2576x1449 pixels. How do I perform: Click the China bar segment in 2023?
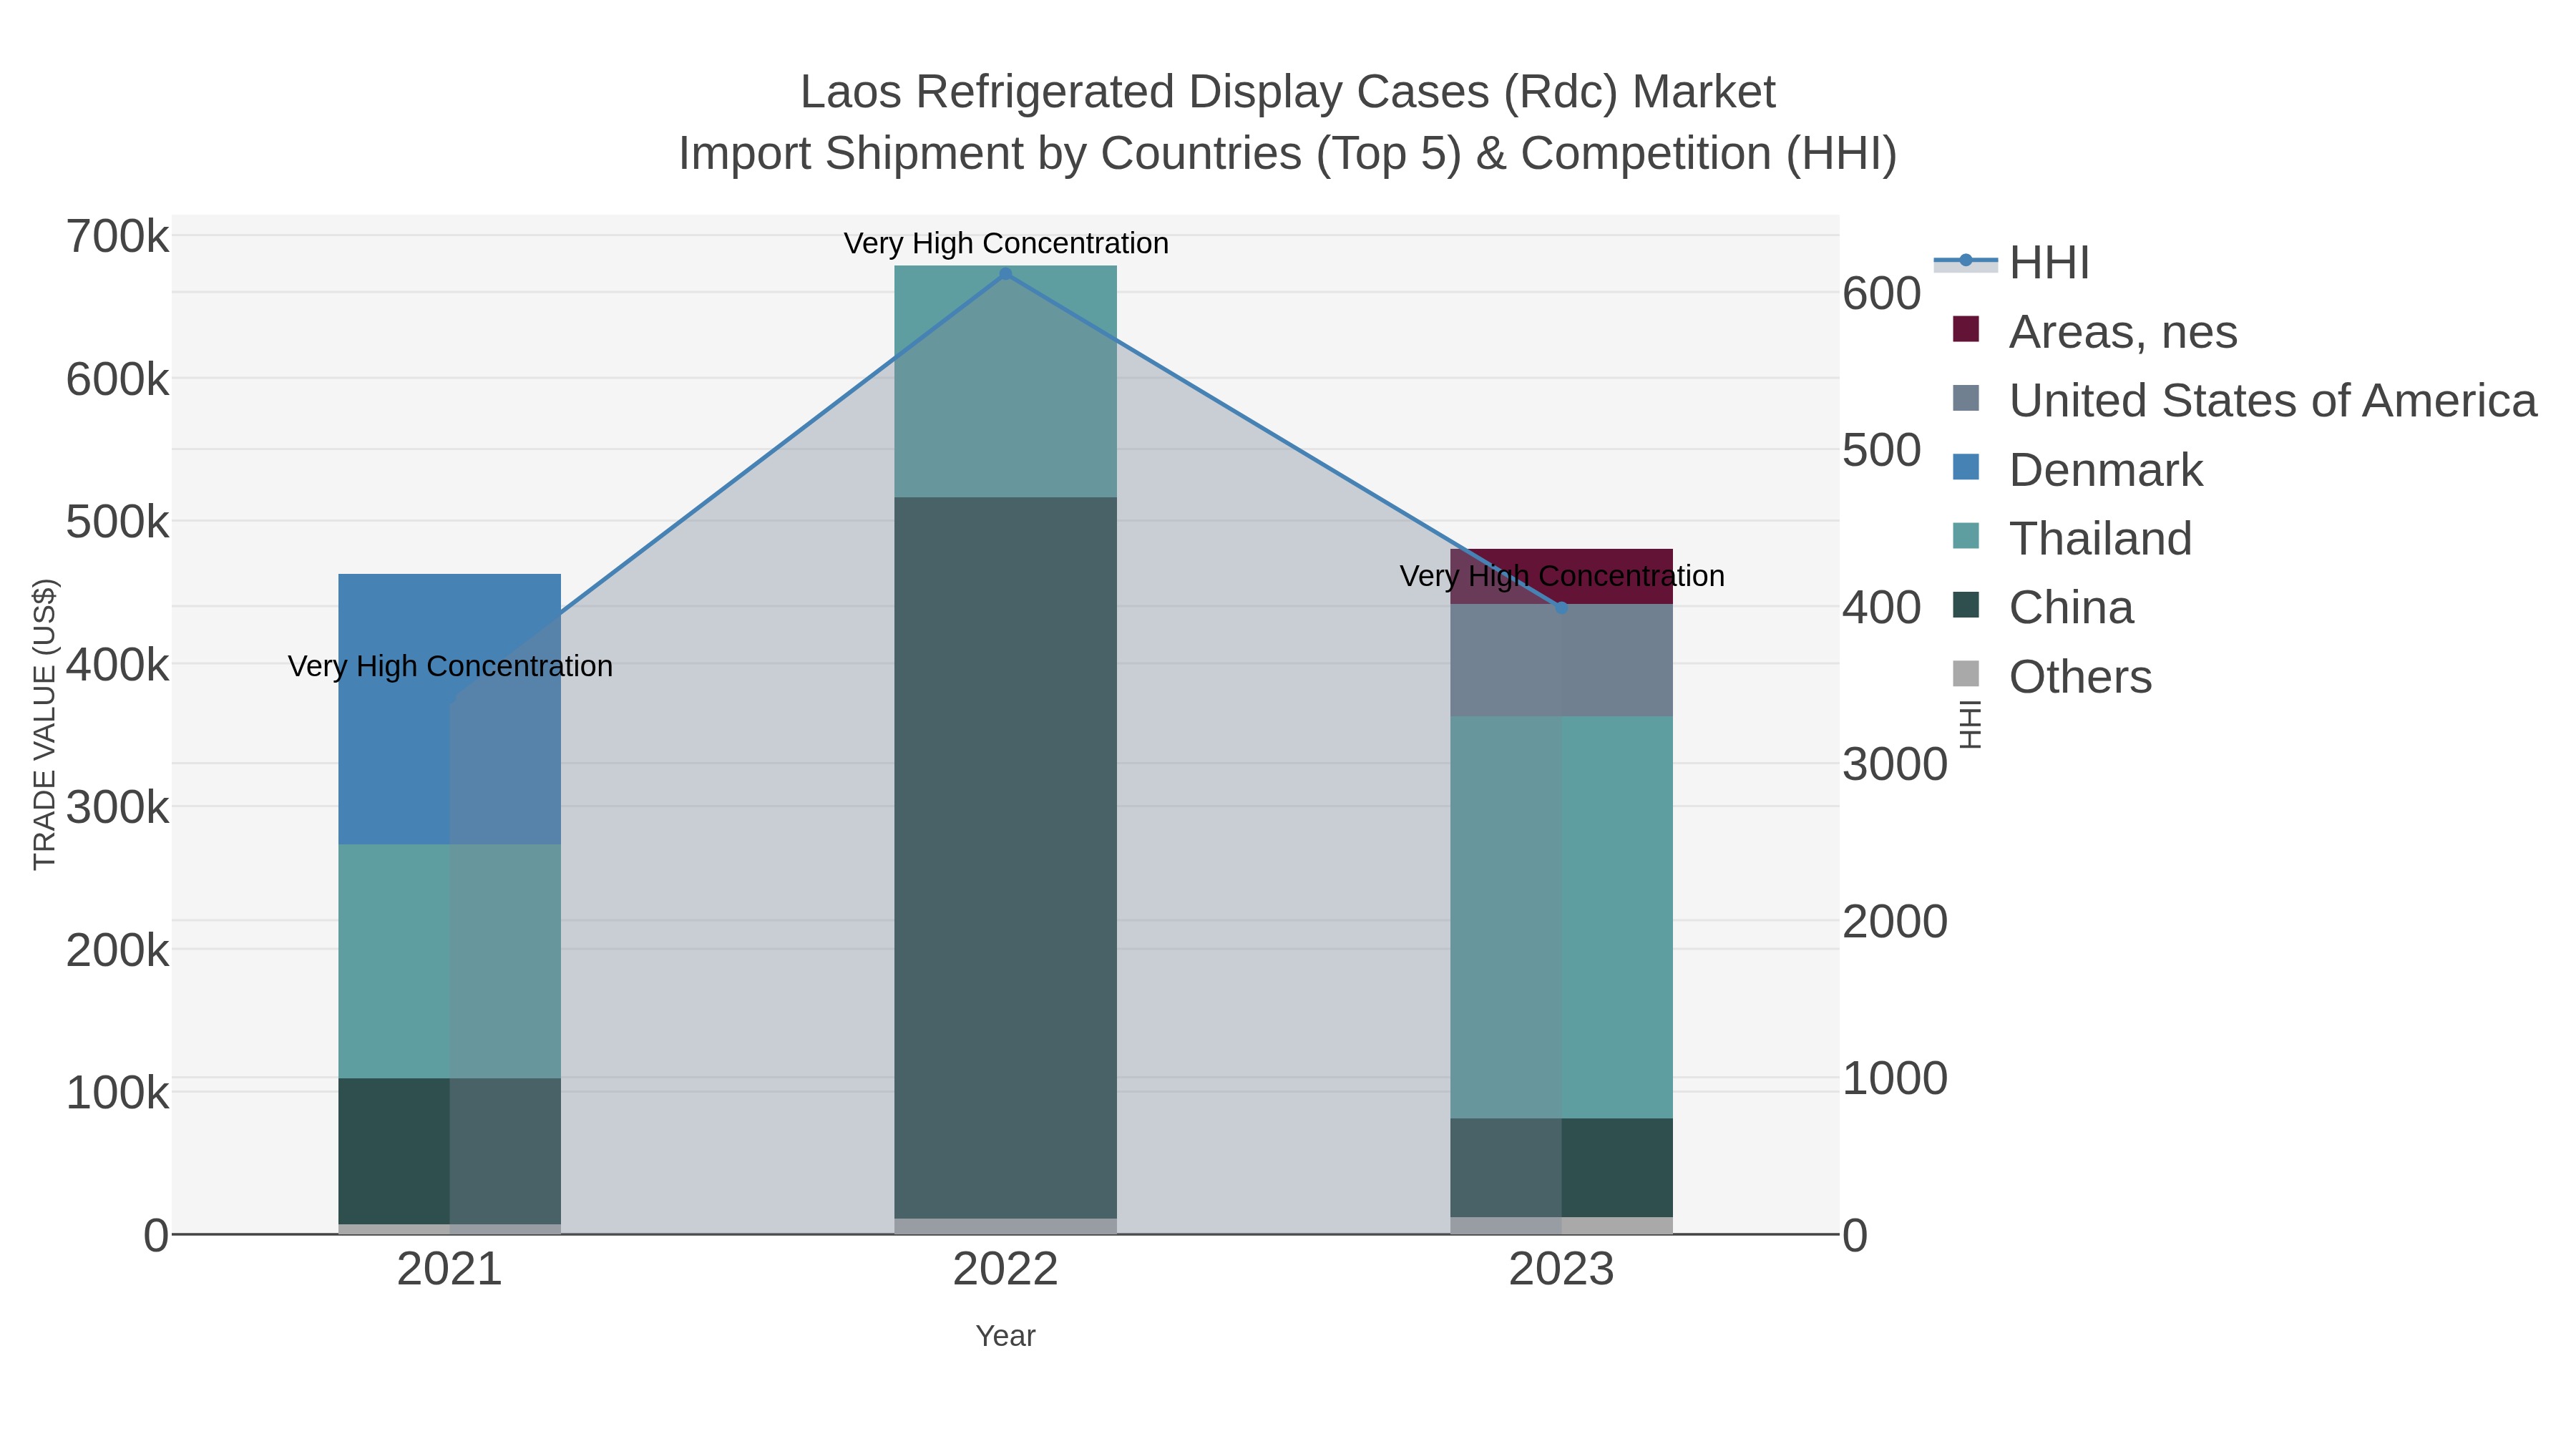(x=1561, y=1167)
